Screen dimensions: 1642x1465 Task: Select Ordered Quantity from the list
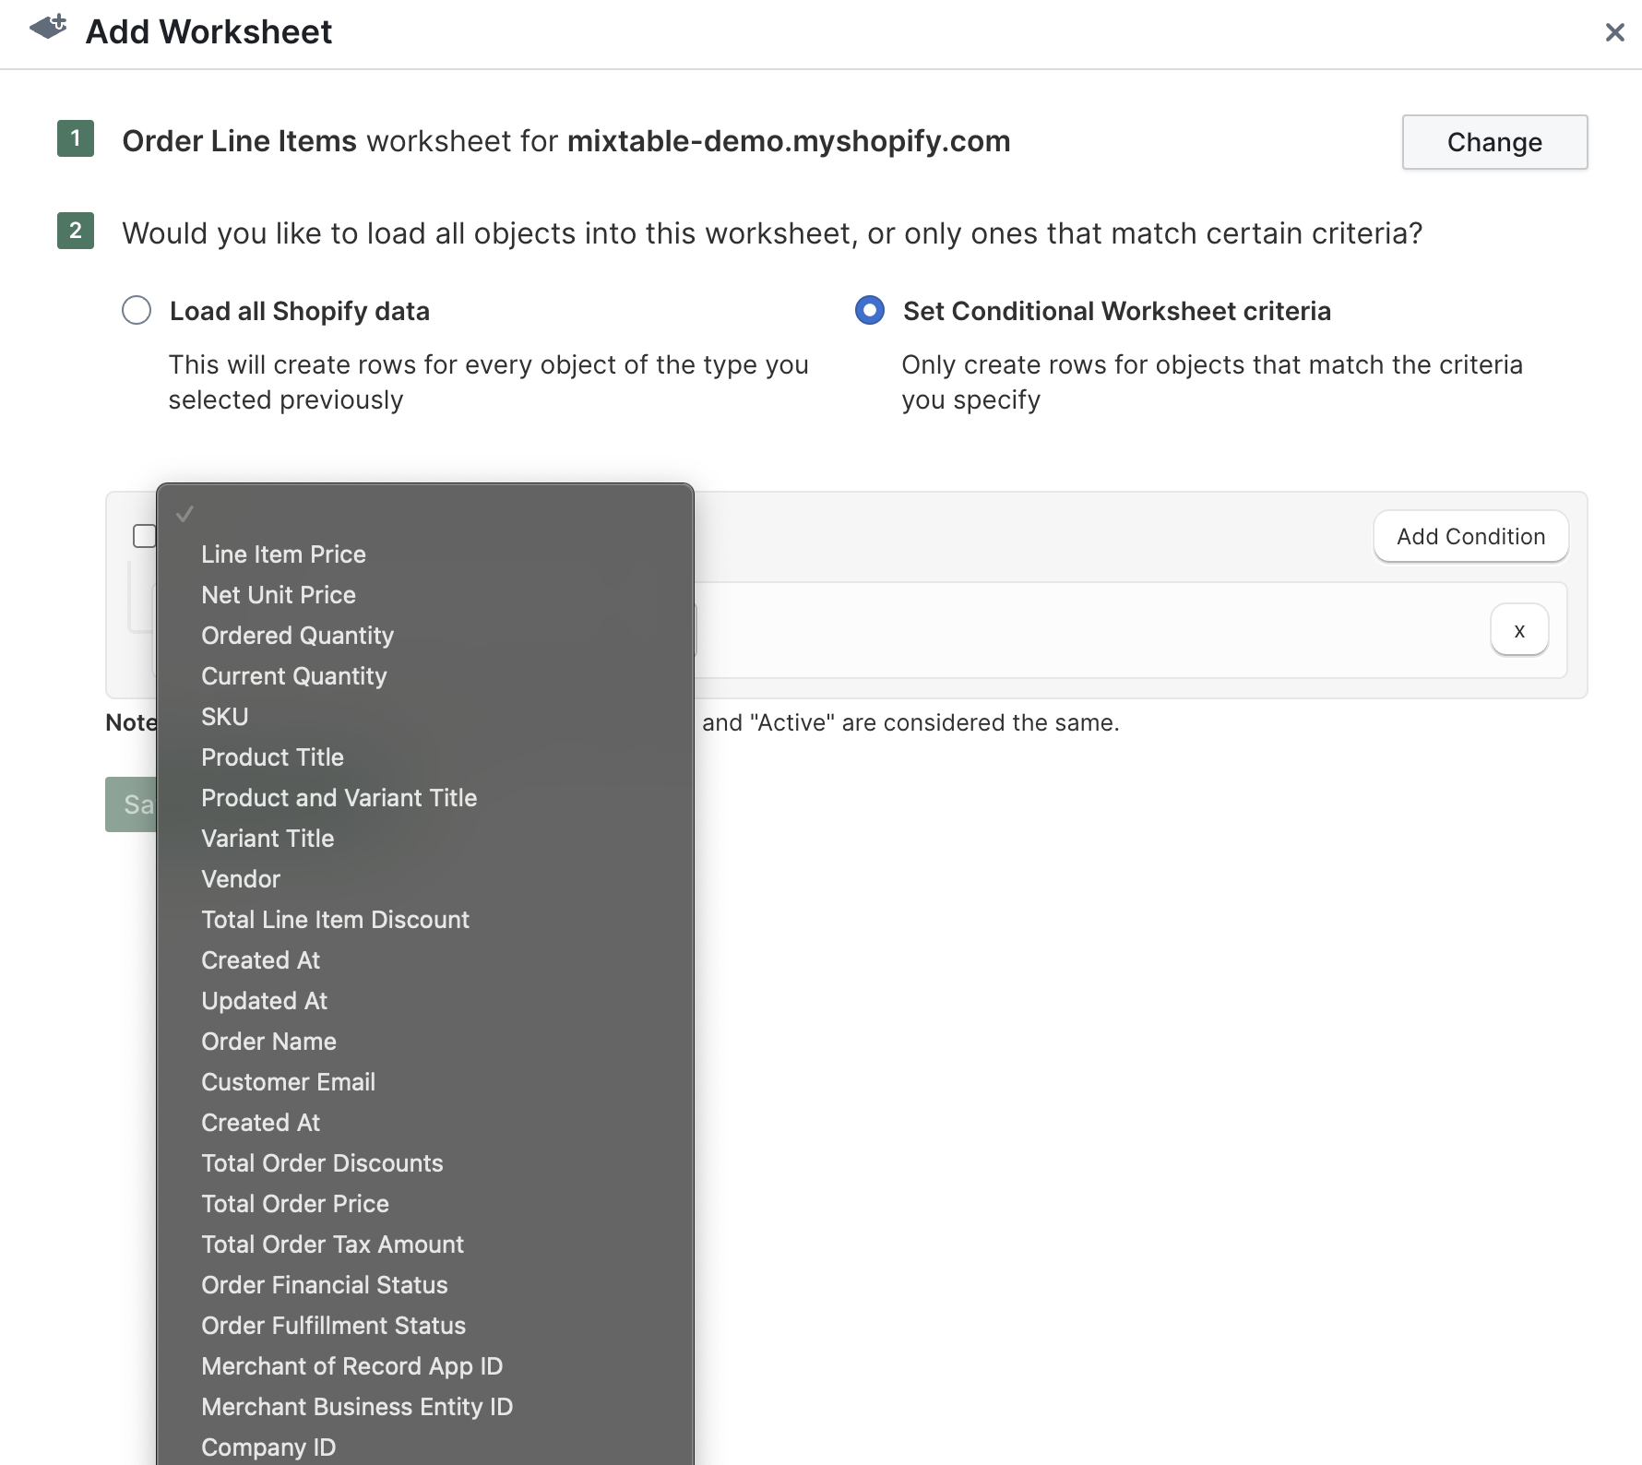point(297,635)
